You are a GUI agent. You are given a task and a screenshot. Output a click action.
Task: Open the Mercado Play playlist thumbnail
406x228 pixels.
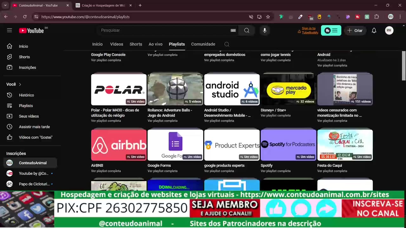coord(288,90)
